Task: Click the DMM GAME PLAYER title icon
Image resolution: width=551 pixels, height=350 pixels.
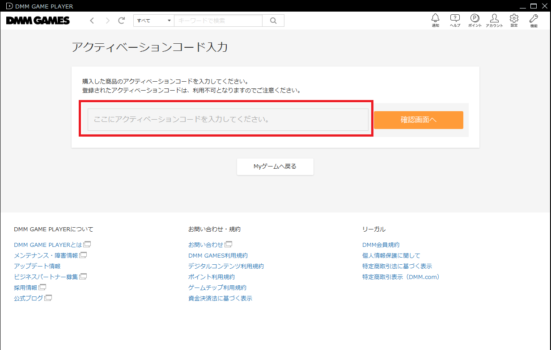Action: point(9,6)
